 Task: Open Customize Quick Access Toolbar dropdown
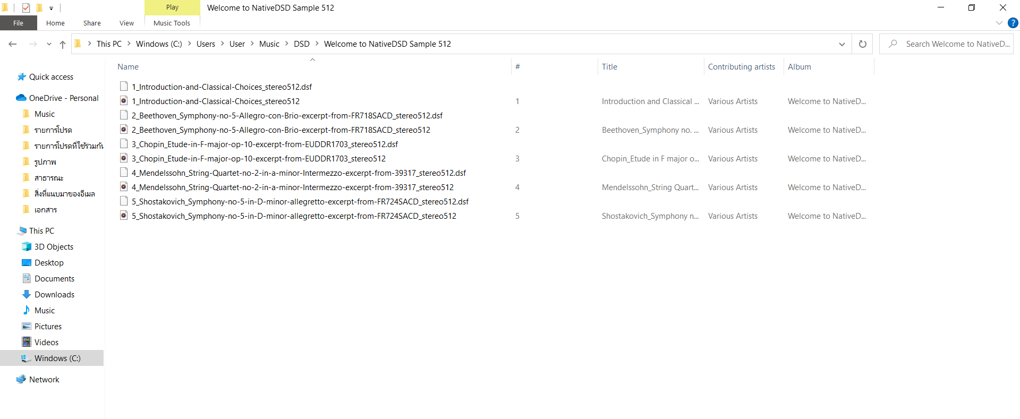(51, 8)
